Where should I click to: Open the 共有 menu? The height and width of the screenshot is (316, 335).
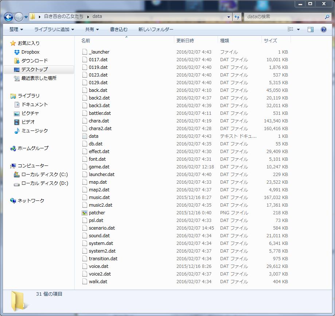click(x=92, y=29)
